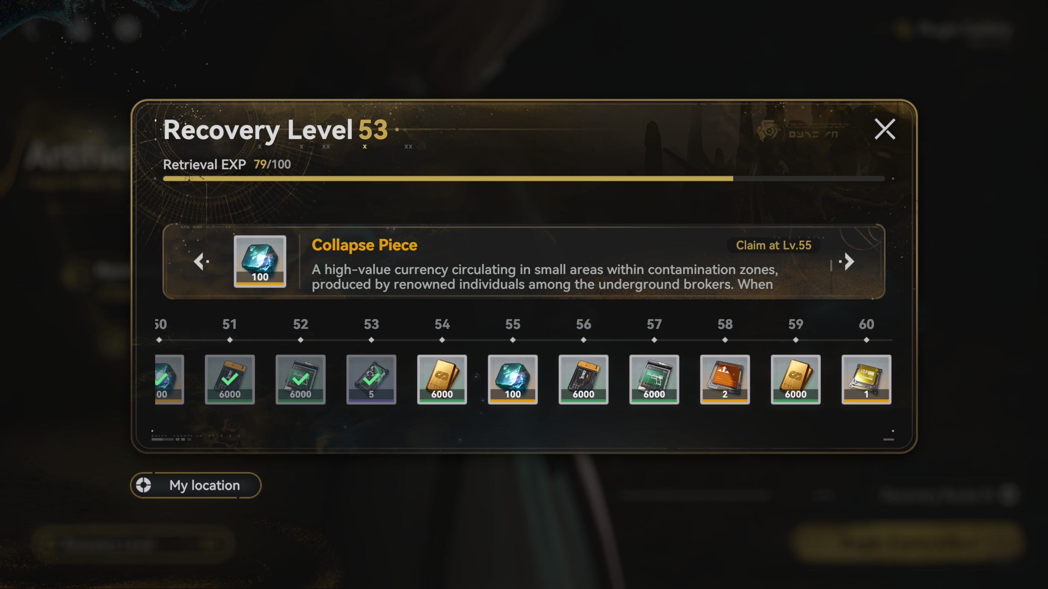Select the level 55 Collapse Piece reward

pyautogui.click(x=513, y=379)
